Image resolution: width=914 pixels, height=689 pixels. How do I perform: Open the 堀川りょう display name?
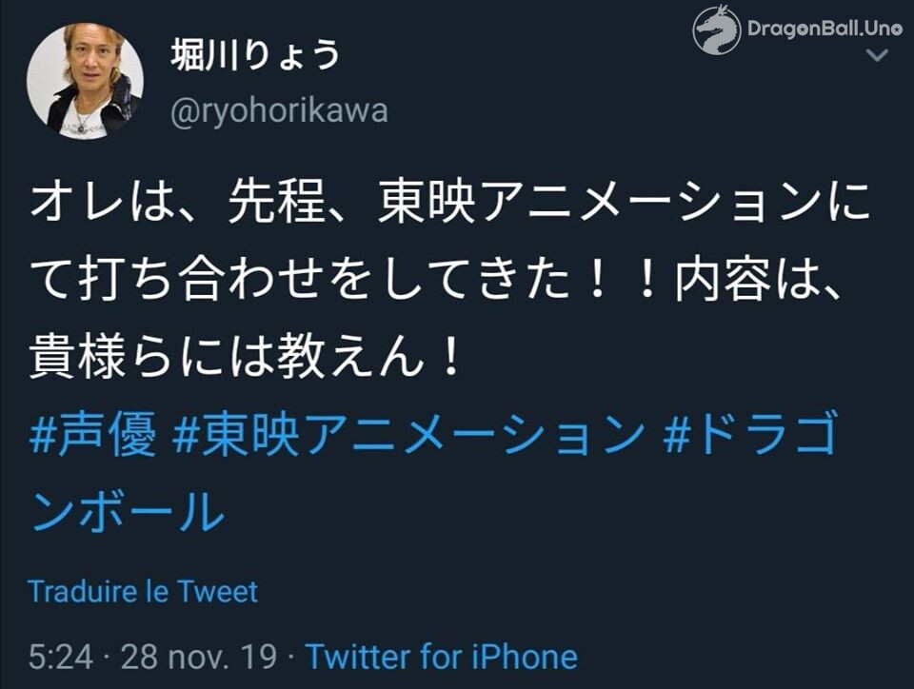pyautogui.click(x=255, y=55)
